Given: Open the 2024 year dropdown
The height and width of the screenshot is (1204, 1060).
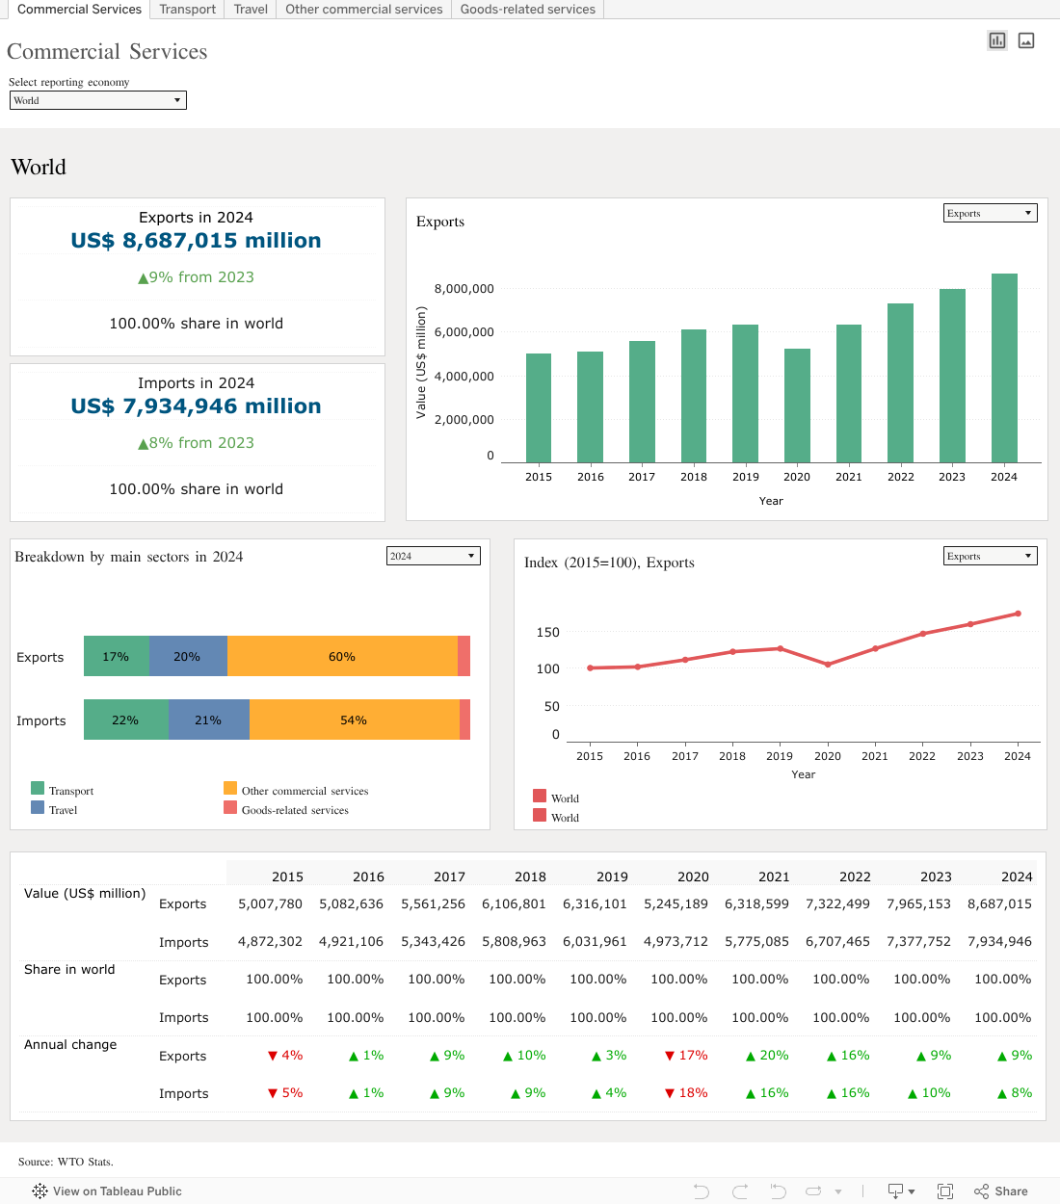Looking at the screenshot, I should pos(433,556).
